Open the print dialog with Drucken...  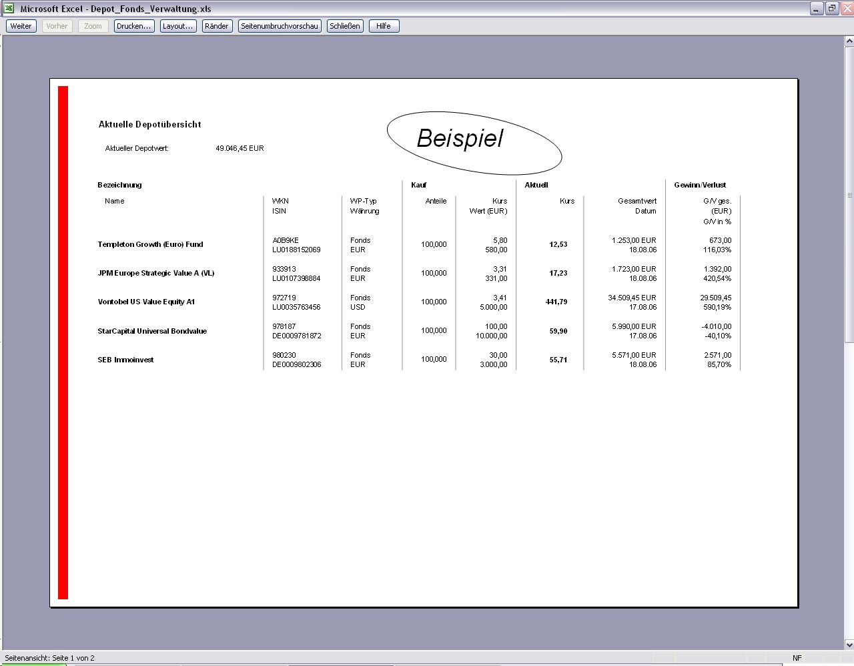point(134,26)
